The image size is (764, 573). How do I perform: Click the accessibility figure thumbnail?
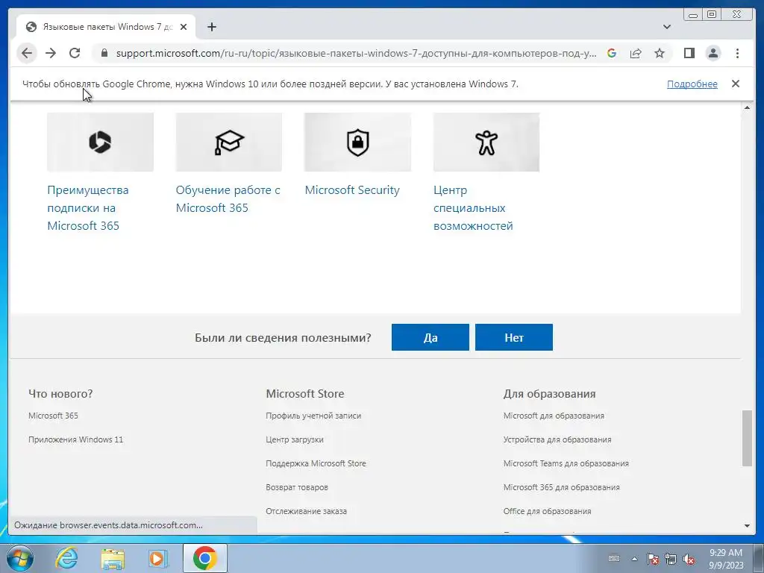point(486,142)
